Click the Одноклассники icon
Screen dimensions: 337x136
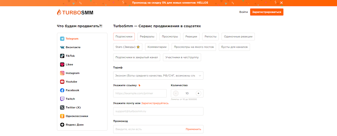62,116
